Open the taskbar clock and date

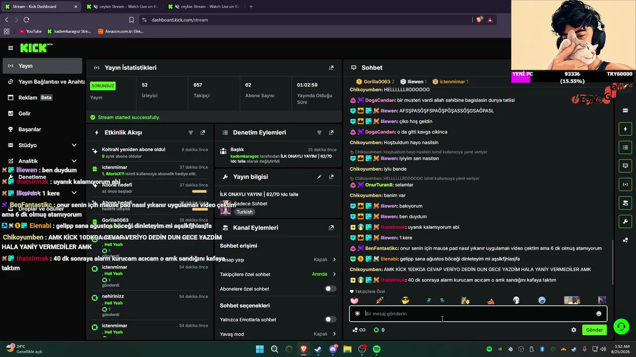(x=622, y=349)
